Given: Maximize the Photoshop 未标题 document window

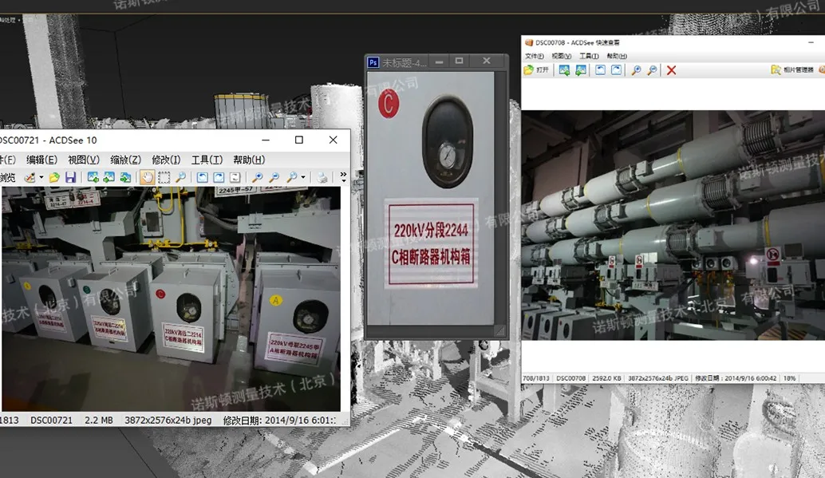Looking at the screenshot, I should pyautogui.click(x=460, y=61).
